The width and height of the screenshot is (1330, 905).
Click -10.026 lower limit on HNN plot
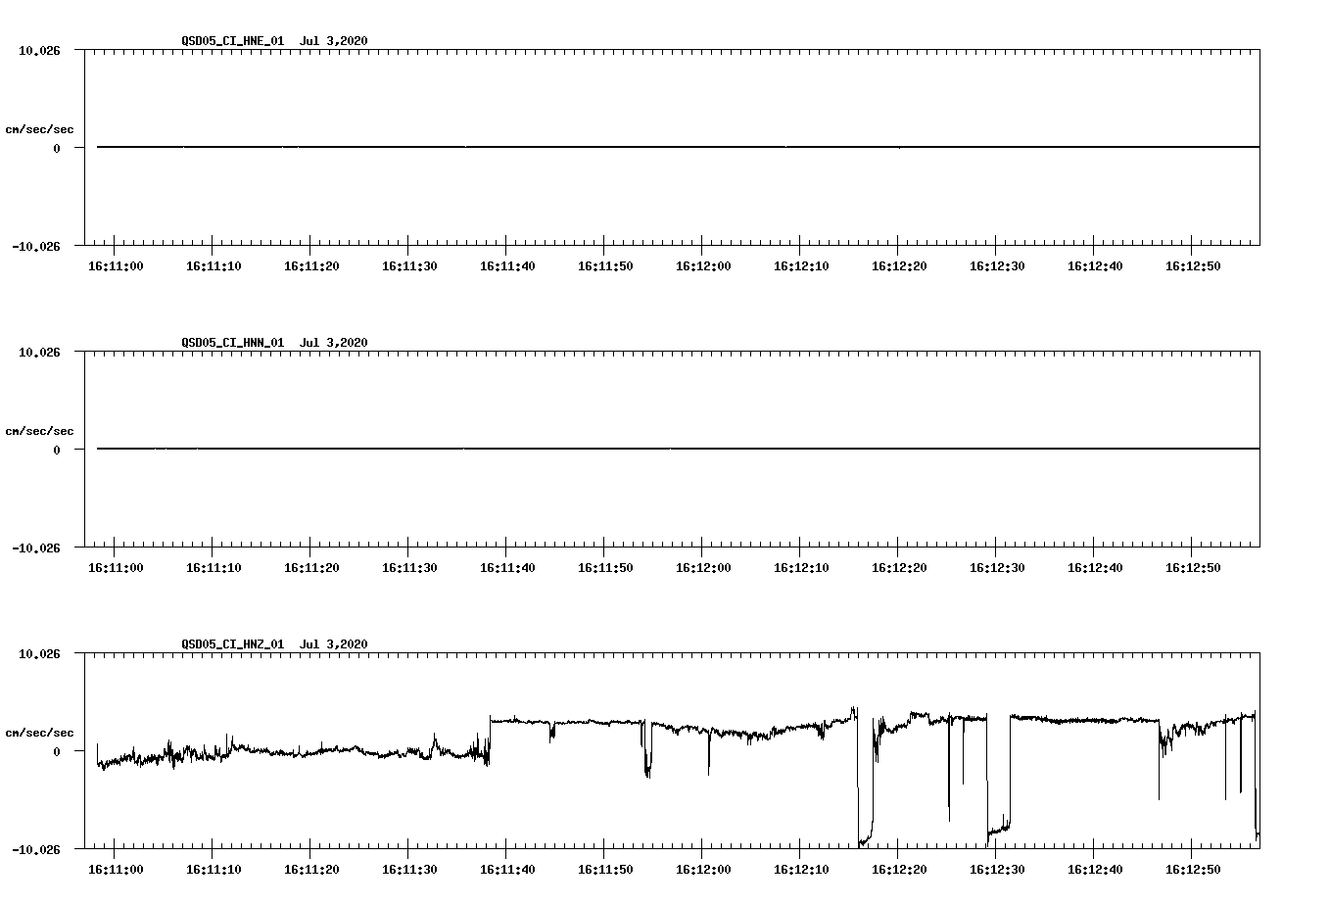click(35, 548)
